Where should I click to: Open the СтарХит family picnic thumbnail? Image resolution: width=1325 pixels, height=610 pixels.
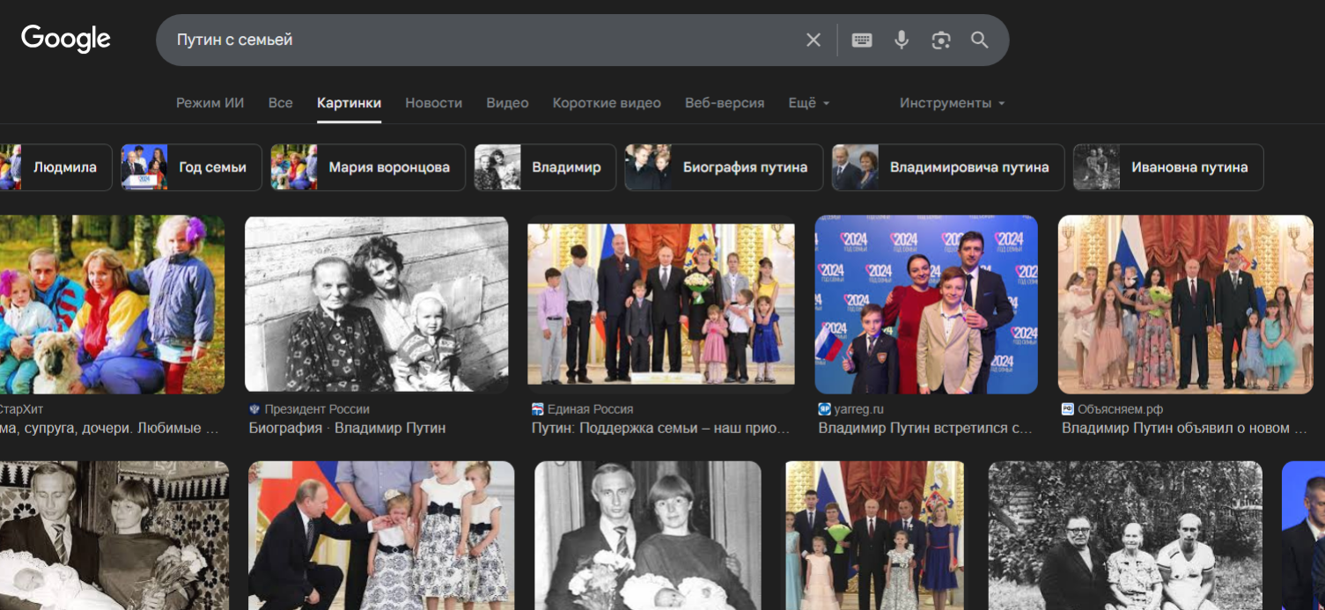coord(112,304)
